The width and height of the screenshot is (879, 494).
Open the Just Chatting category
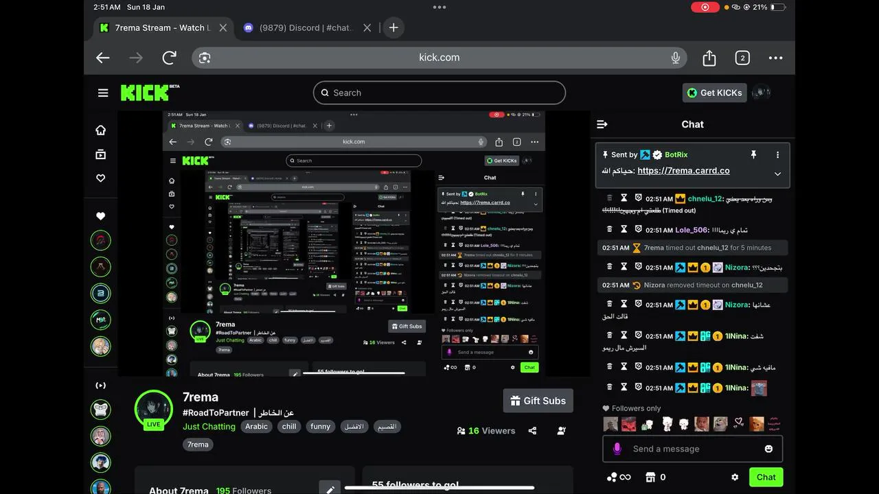(209, 426)
